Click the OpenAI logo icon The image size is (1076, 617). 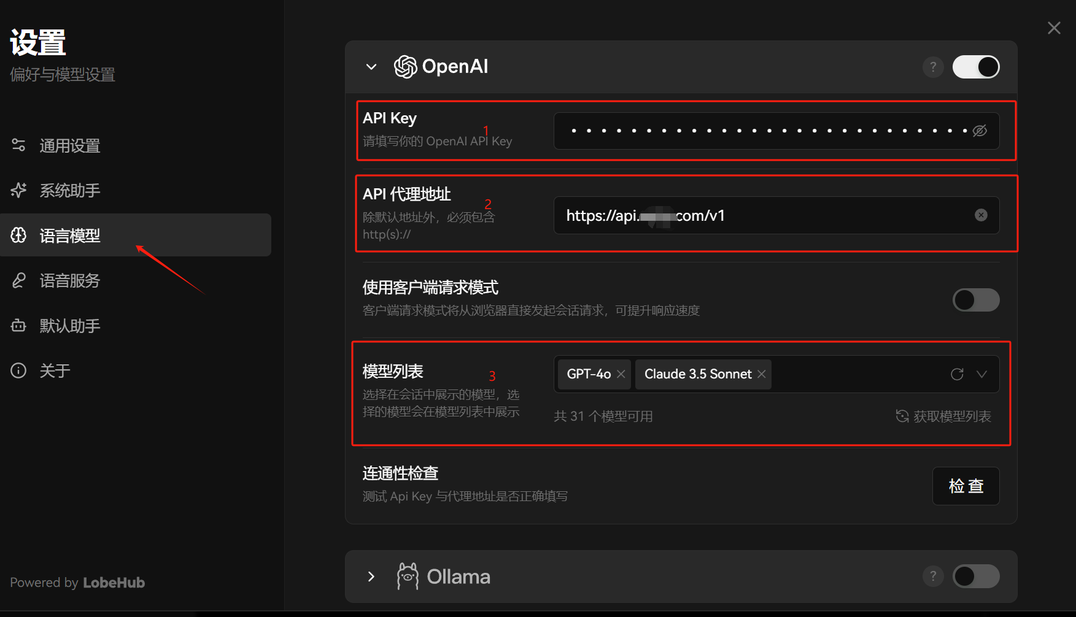tap(405, 66)
